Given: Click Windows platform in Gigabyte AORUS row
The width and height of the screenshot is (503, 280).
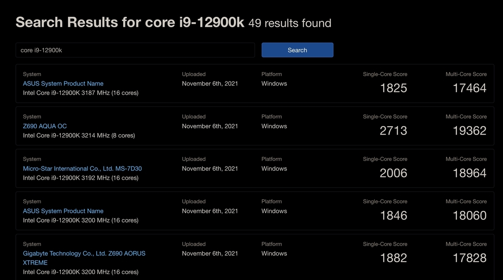Looking at the screenshot, I should pos(274,254).
